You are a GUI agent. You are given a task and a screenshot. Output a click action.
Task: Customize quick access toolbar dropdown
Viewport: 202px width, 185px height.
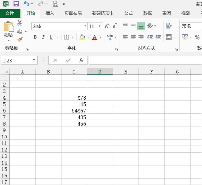click(x=64, y=4)
